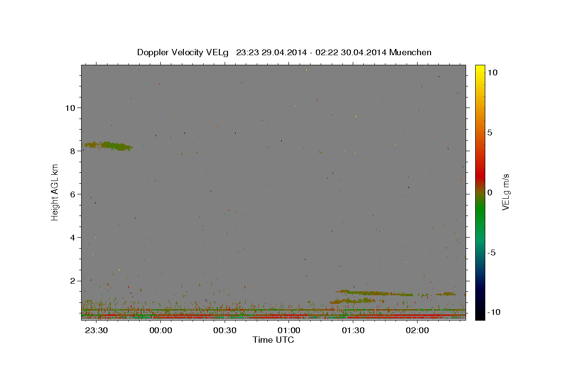Click the colorbar tick label '-10'
This screenshot has height=384, width=576.
pos(494,312)
